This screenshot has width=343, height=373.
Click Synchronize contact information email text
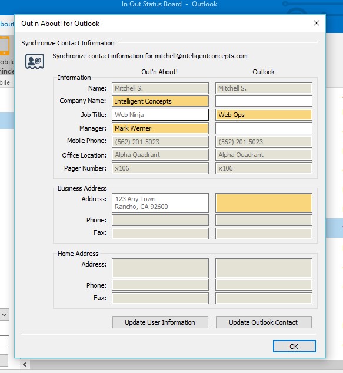pos(150,56)
